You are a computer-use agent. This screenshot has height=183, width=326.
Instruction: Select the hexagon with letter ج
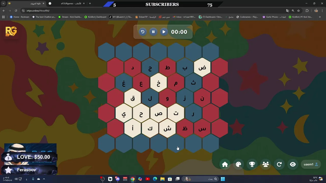coord(150,68)
